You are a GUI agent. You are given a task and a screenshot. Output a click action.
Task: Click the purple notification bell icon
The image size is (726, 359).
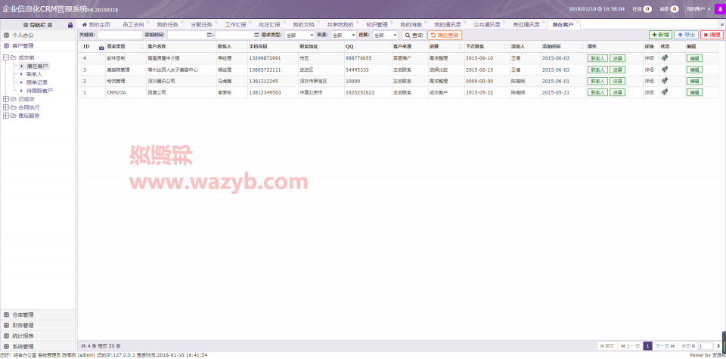click(x=721, y=8)
